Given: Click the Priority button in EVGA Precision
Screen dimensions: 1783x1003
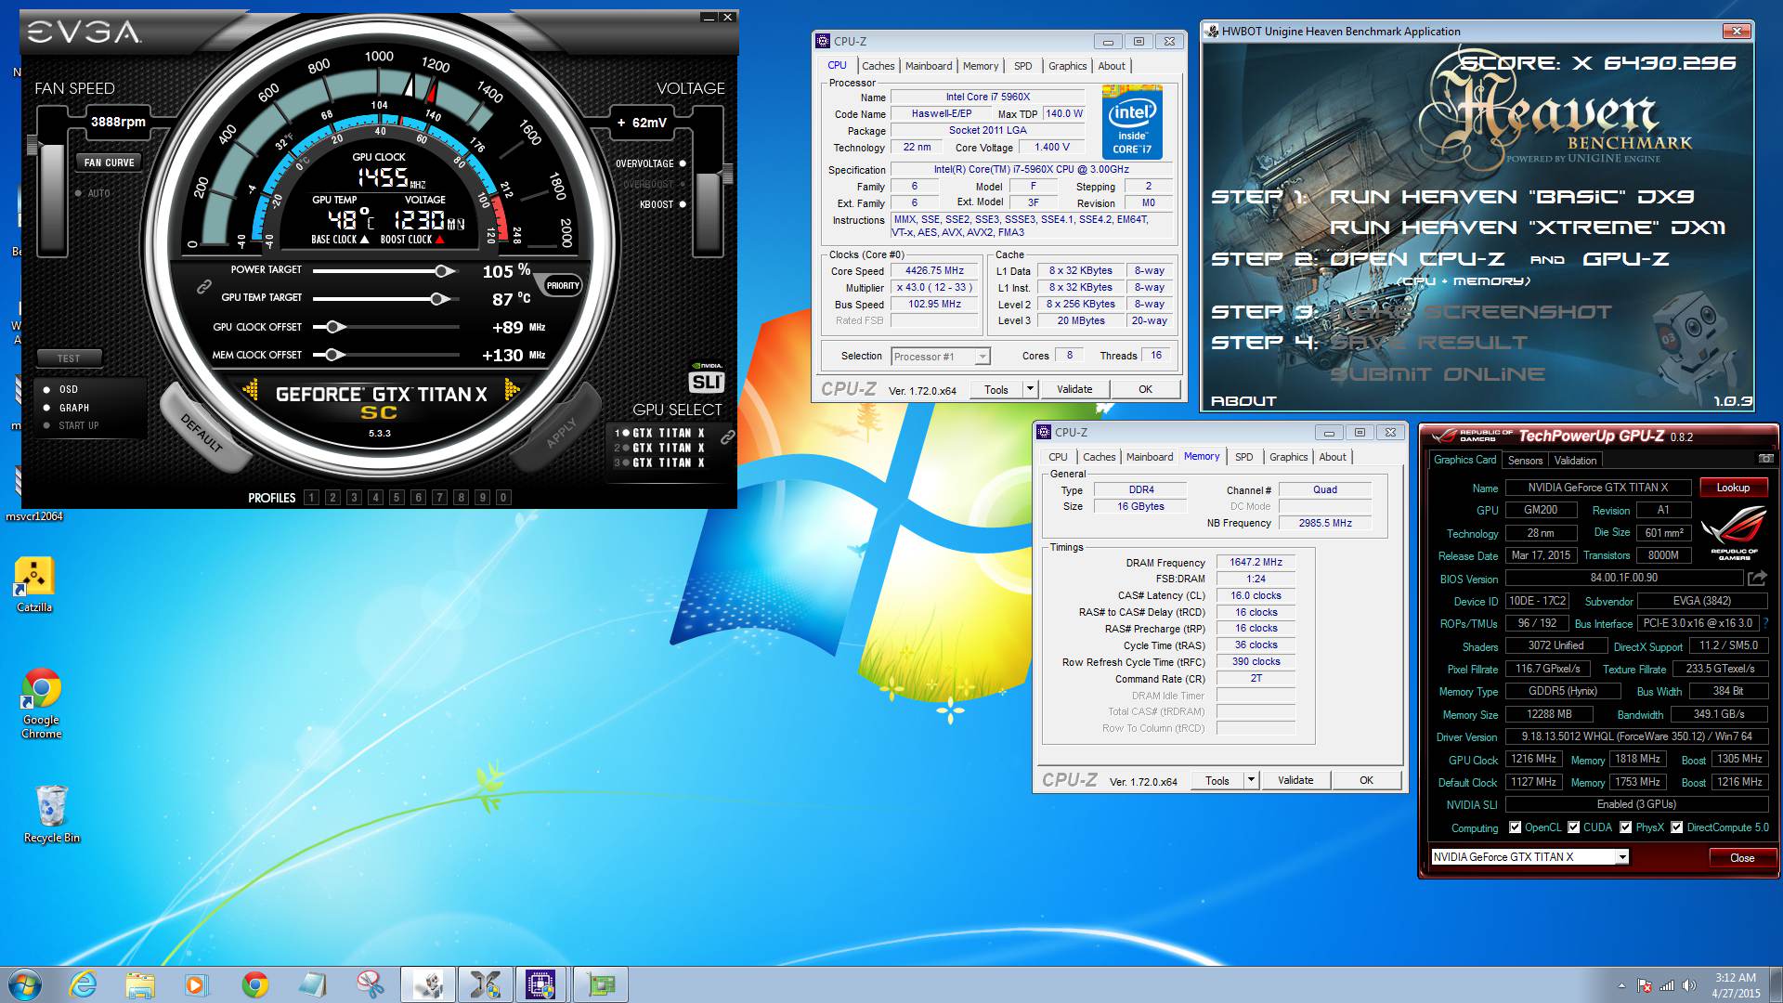Looking at the screenshot, I should click(x=562, y=286).
